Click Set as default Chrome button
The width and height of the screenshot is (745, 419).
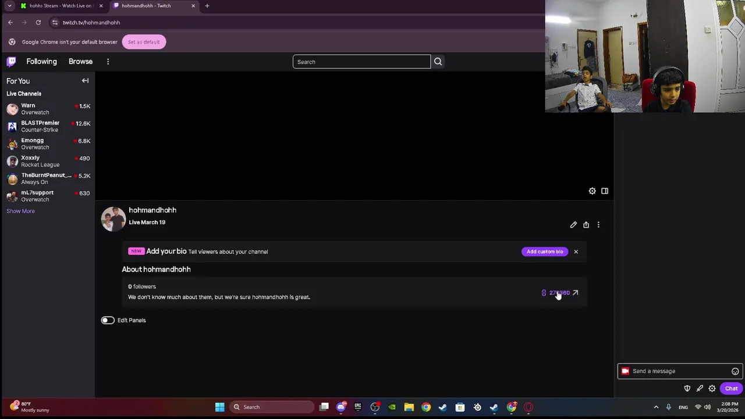point(144,42)
